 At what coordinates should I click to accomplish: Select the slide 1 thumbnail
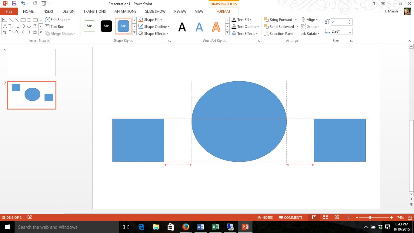click(32, 62)
